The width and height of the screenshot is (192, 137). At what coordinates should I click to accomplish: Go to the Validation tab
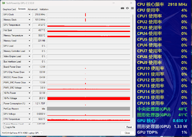click(x=44, y=9)
